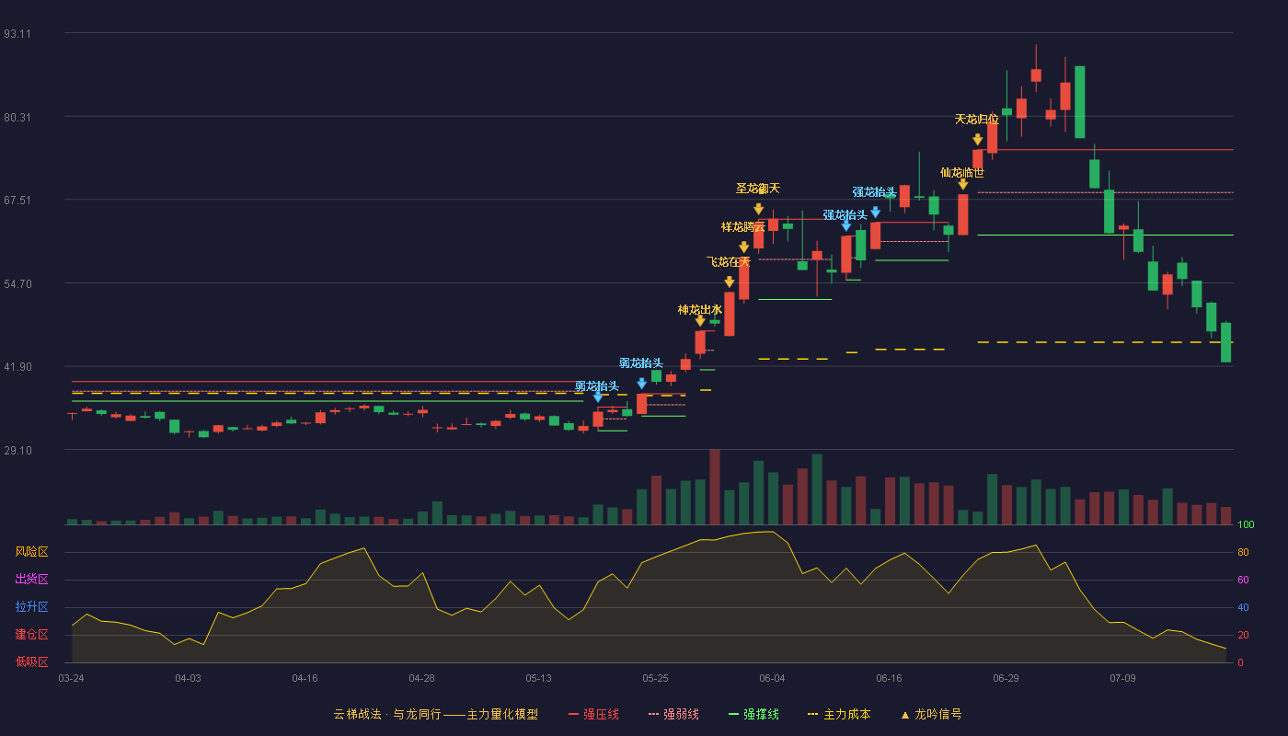Click the yellow arrow under 飞龙在天
The image size is (1288, 736).
(730, 282)
